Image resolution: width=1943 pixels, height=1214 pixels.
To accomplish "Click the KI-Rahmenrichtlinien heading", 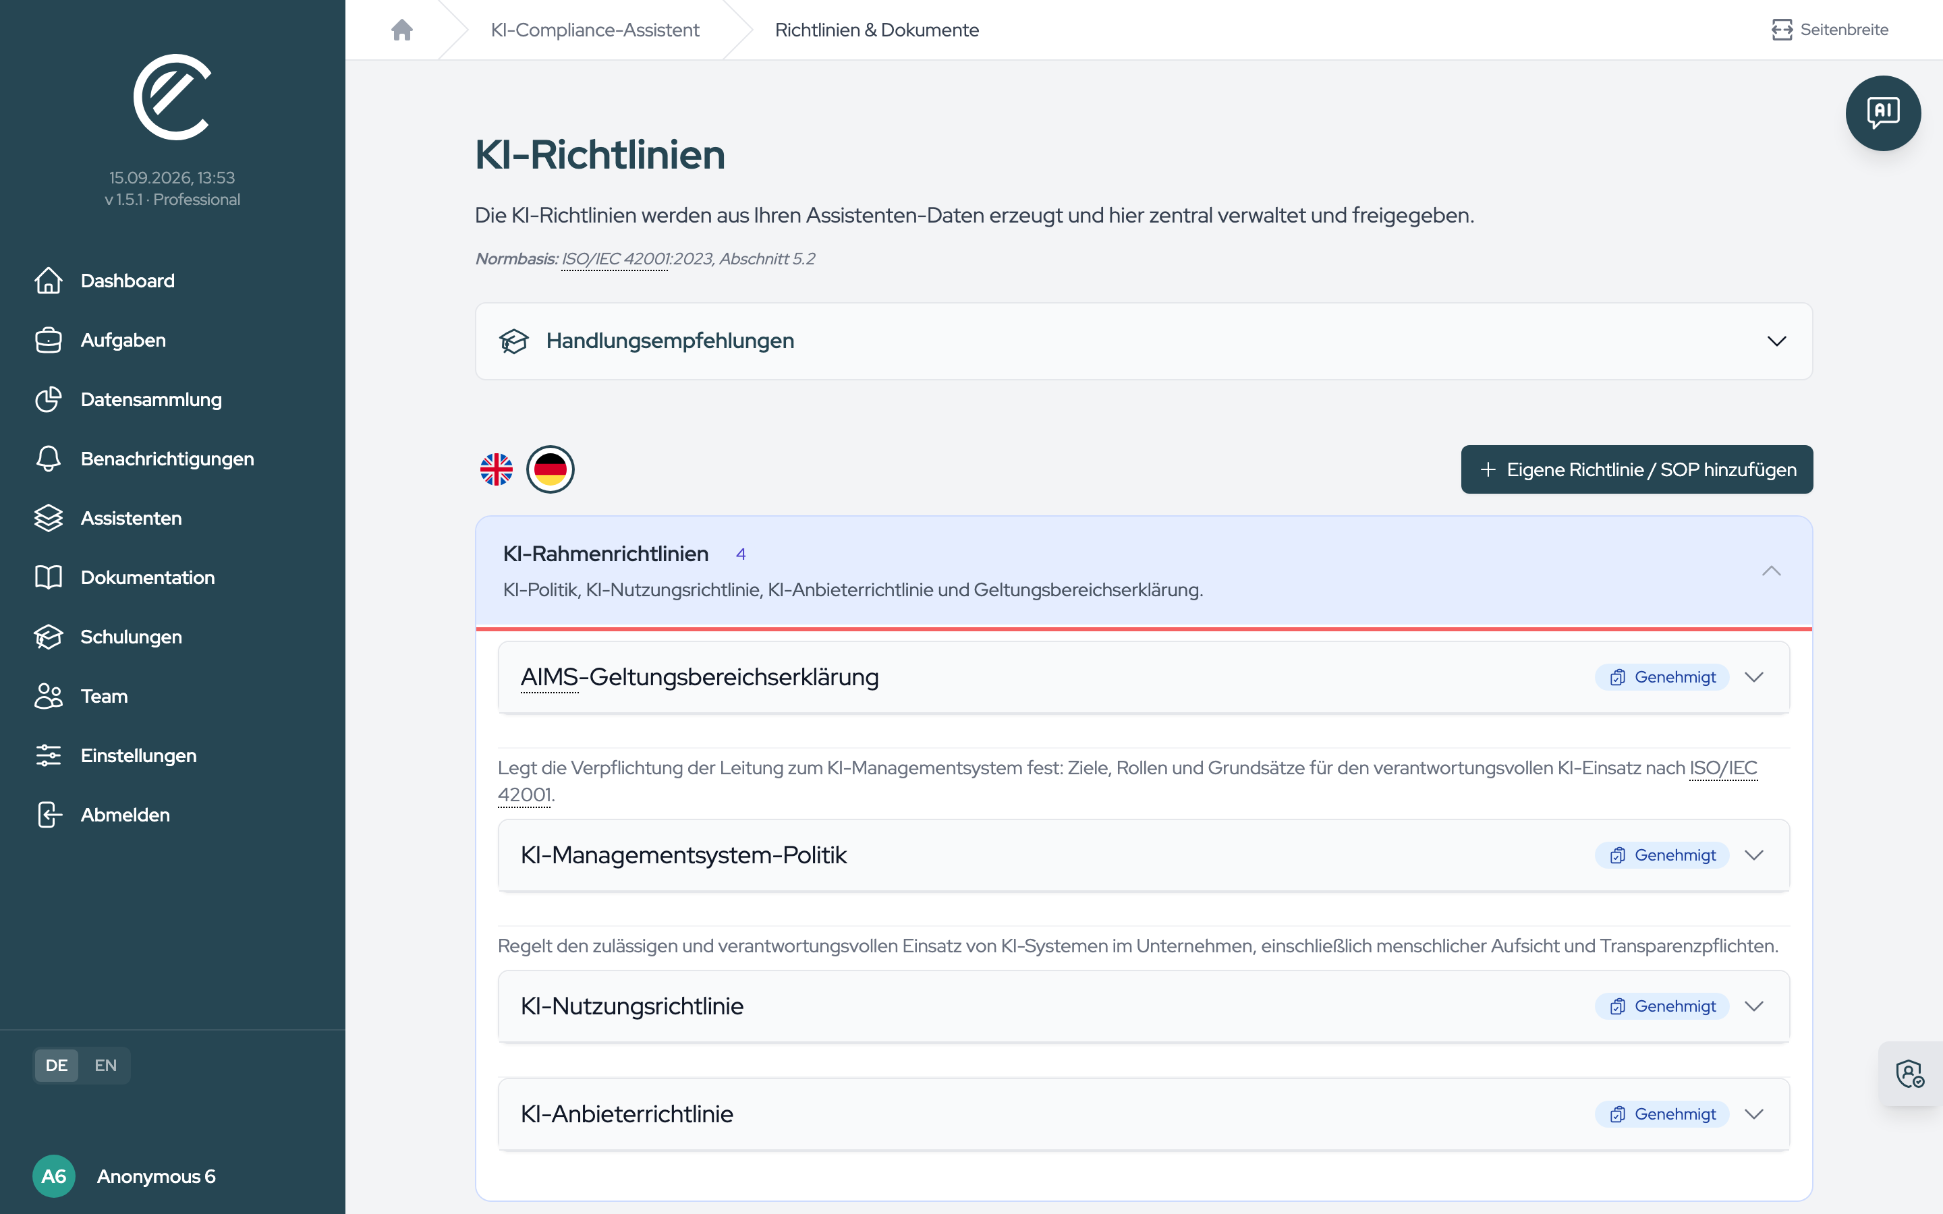I will (x=605, y=554).
